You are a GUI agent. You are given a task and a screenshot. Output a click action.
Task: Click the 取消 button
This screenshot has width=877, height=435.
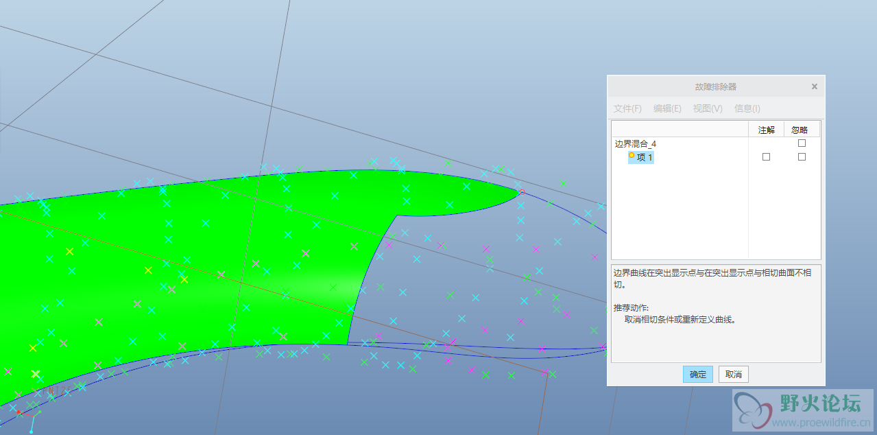[x=733, y=375]
